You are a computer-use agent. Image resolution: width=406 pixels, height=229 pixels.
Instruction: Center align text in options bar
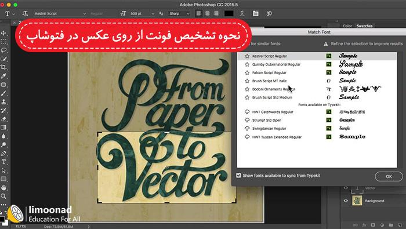pos(207,13)
